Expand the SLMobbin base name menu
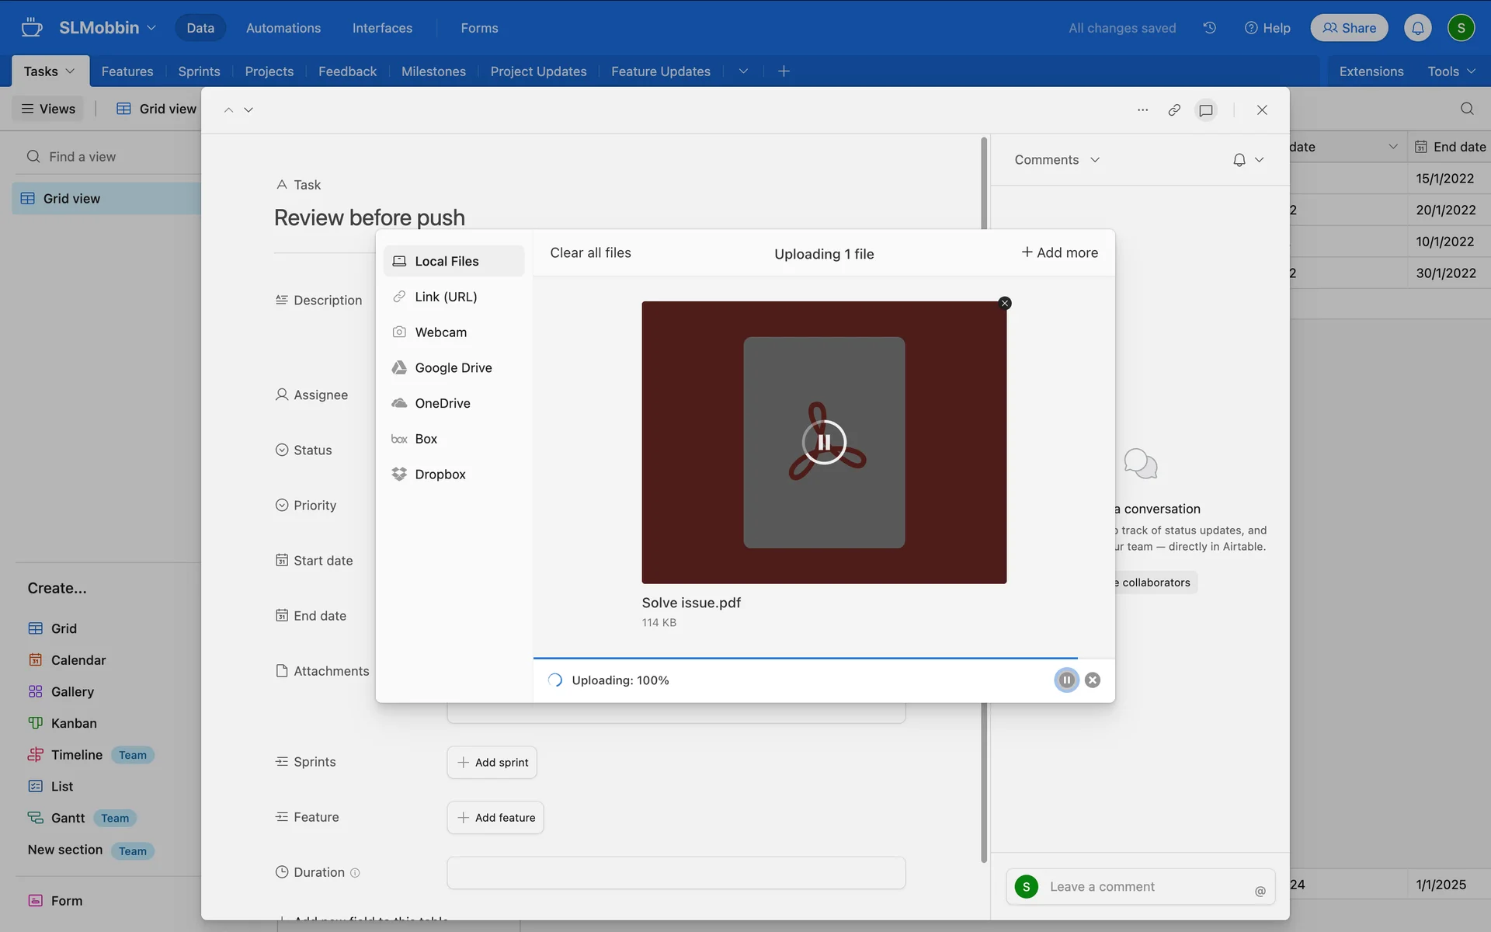The width and height of the screenshot is (1491, 932). pos(107,28)
